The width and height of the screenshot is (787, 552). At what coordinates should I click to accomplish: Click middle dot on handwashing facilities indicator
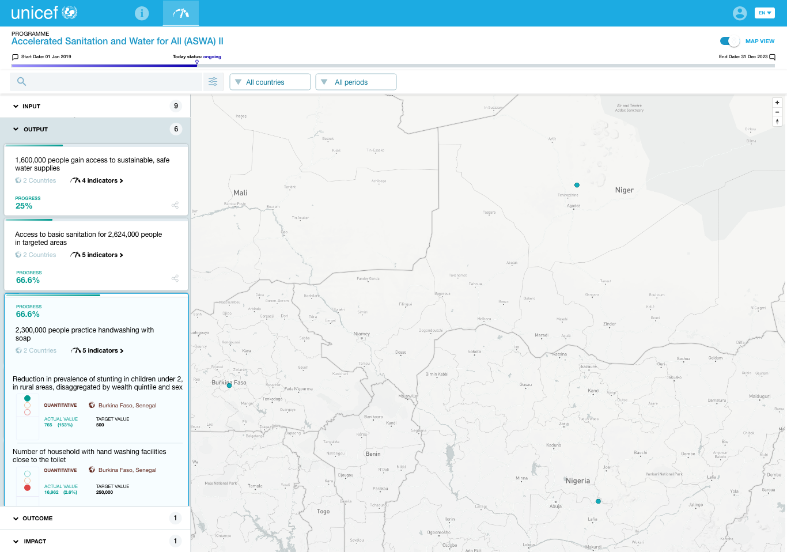(x=27, y=481)
